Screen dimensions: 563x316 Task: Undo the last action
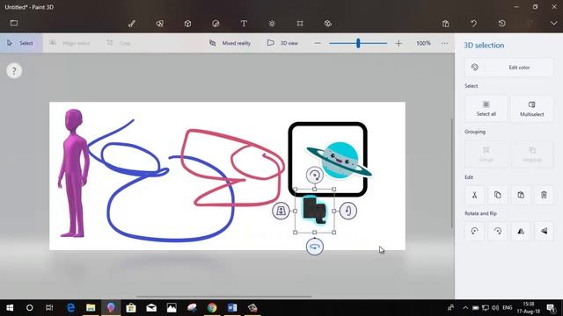point(473,24)
